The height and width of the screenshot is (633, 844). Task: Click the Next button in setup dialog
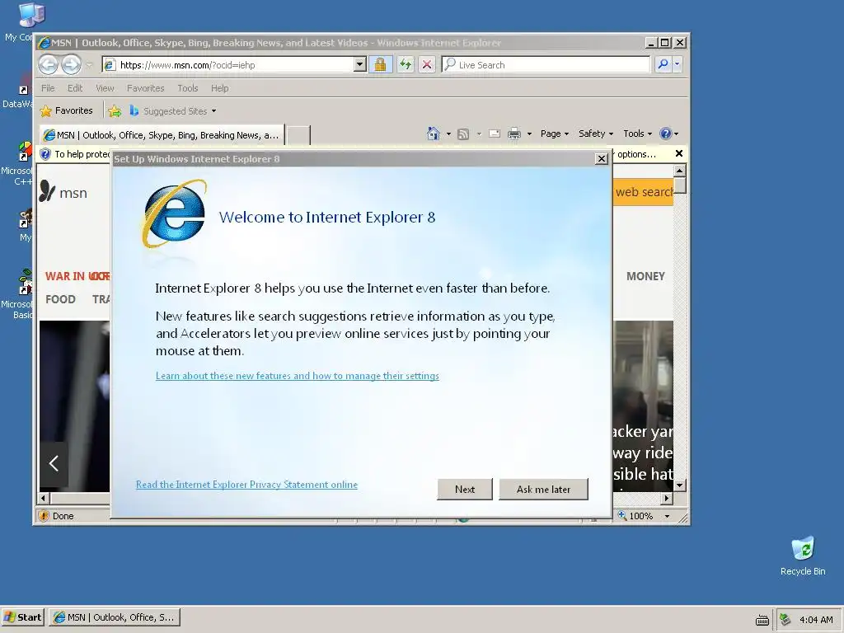[x=465, y=490]
